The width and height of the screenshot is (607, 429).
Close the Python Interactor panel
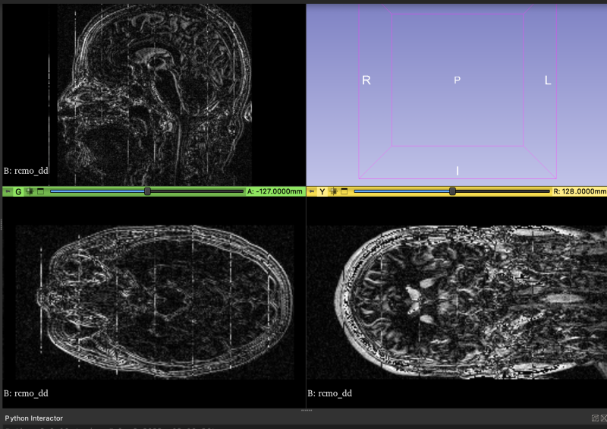[x=603, y=418]
